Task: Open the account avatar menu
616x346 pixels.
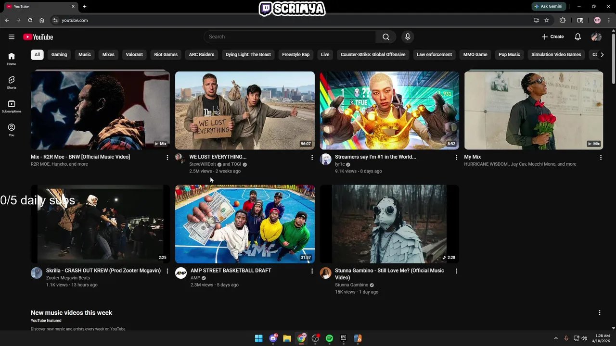Action: [596, 37]
